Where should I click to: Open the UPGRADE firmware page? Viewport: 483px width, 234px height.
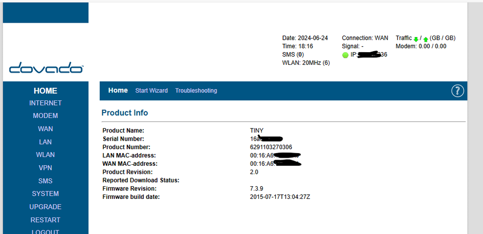pos(45,206)
